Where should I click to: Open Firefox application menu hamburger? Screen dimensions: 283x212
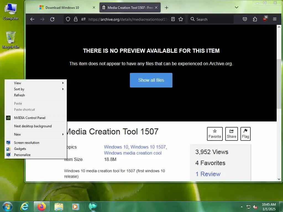[x=275, y=19]
